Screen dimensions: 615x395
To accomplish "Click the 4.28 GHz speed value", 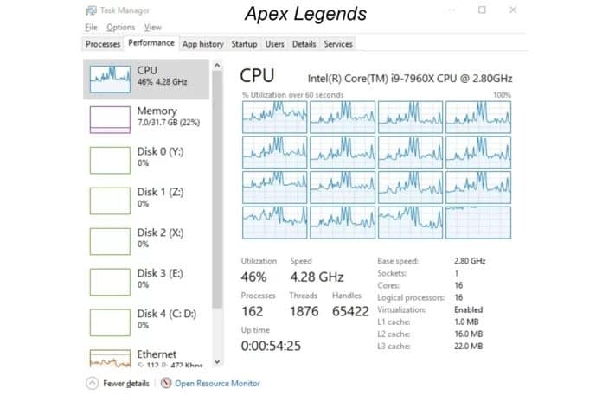I will tap(317, 277).
